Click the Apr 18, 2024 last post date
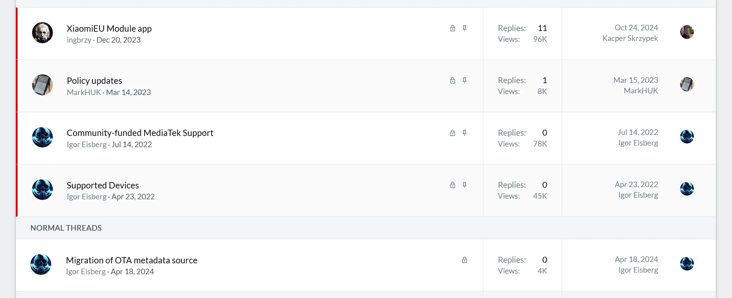The height and width of the screenshot is (298, 732). click(x=636, y=259)
